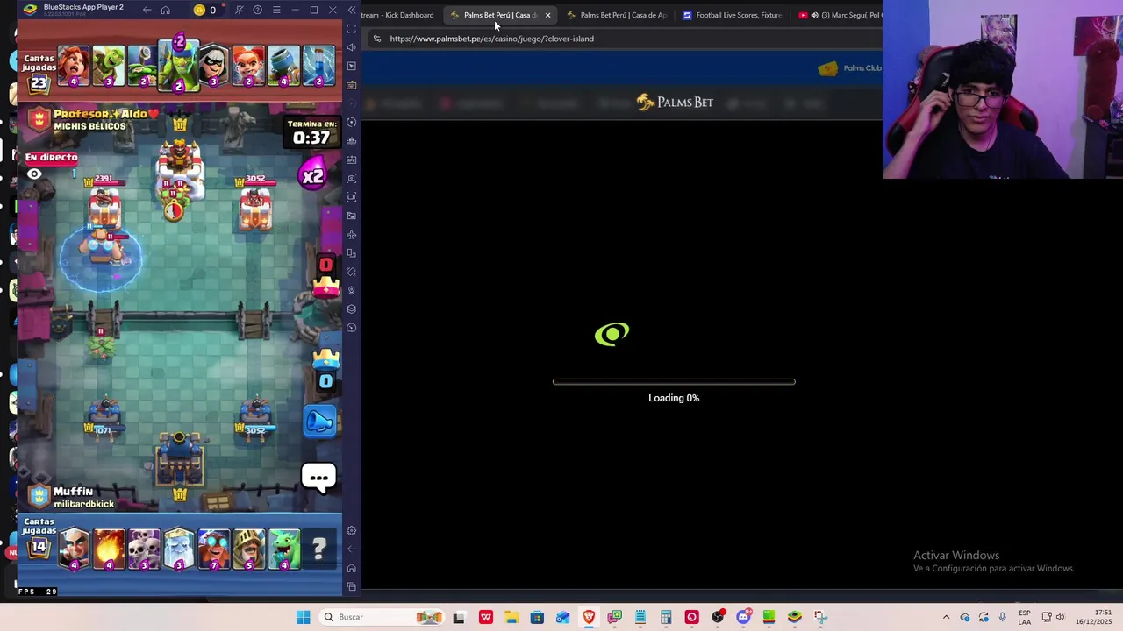Close the active Palms Bet tab
The image size is (1123, 631).
pos(547,15)
